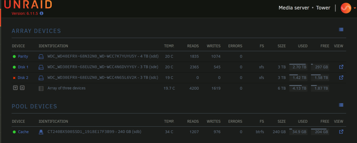Screen dimensions: 357x143
Task: Click the Disk 2 temperature 19 C
Action: tap(169, 78)
